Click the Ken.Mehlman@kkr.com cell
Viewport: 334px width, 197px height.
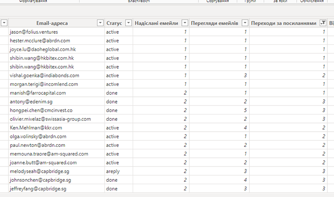click(56, 128)
